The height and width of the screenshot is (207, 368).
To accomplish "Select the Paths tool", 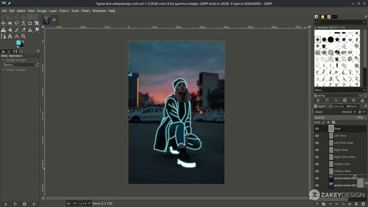I will (x=3, y=36).
